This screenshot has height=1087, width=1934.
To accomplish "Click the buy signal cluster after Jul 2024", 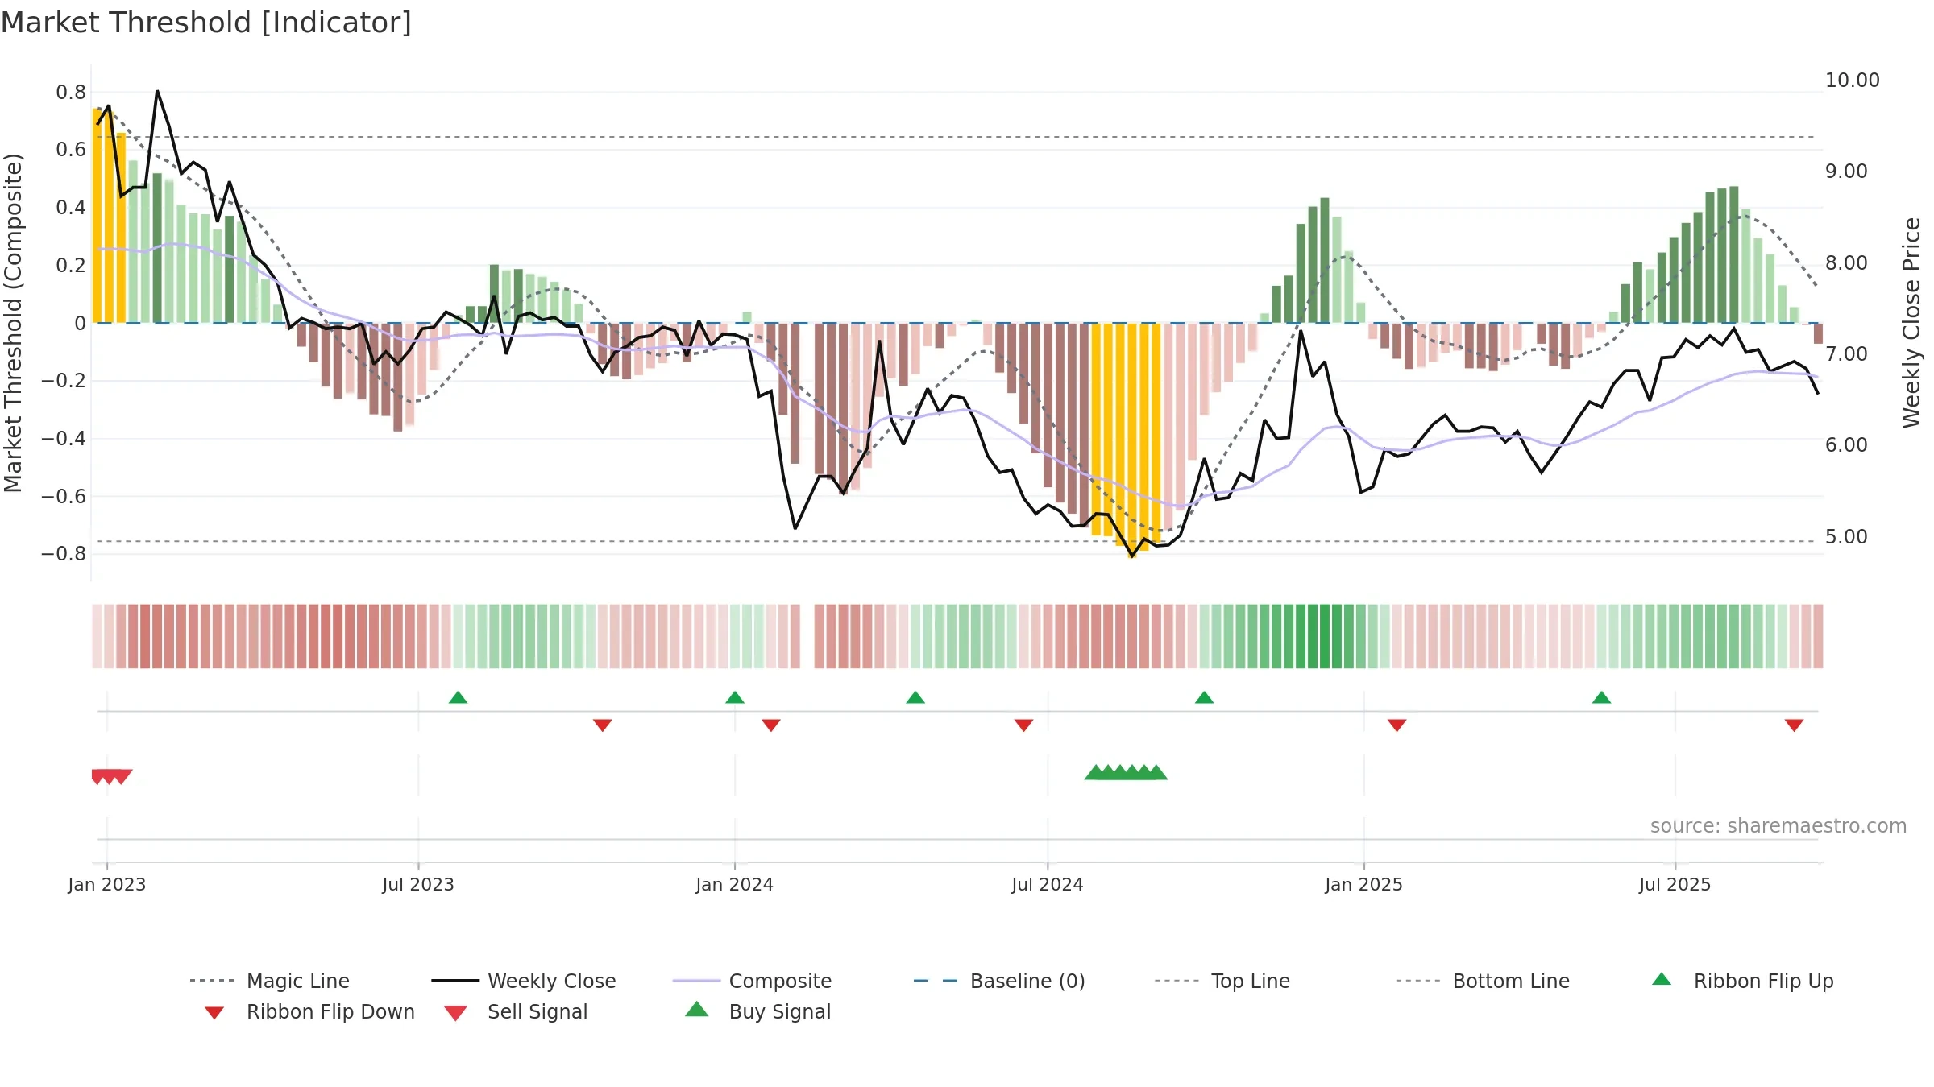I will tap(1126, 773).
